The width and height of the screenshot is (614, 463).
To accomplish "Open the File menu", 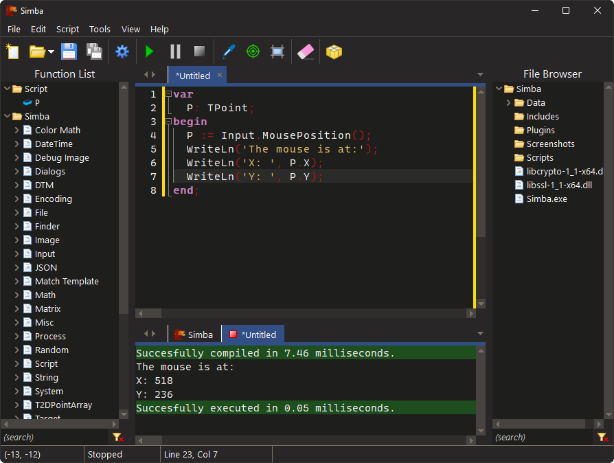I will click(x=14, y=30).
